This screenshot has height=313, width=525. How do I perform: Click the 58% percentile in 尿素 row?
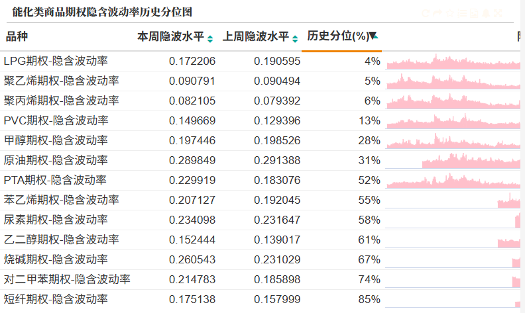[369, 220]
